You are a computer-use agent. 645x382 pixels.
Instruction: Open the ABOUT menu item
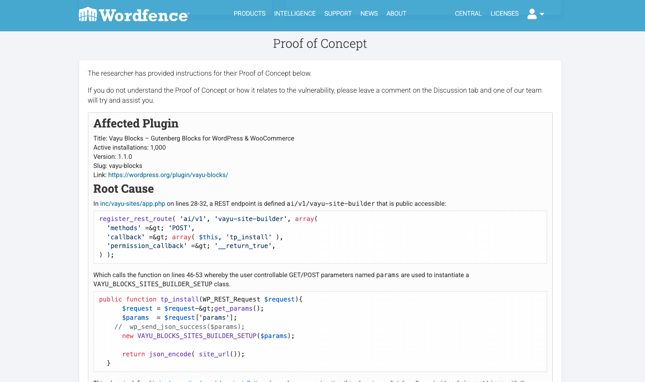point(396,13)
